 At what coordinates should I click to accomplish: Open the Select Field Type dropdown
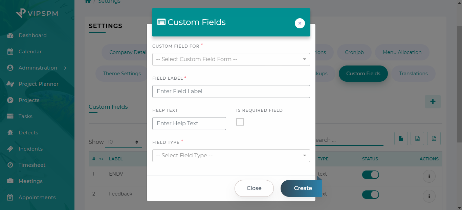231,156
